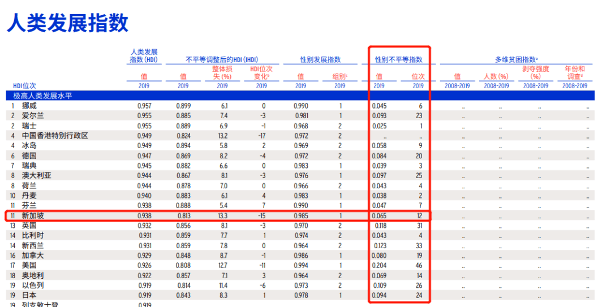Select the 日本 country row label
Screen dimensions: 611x307
29,295
